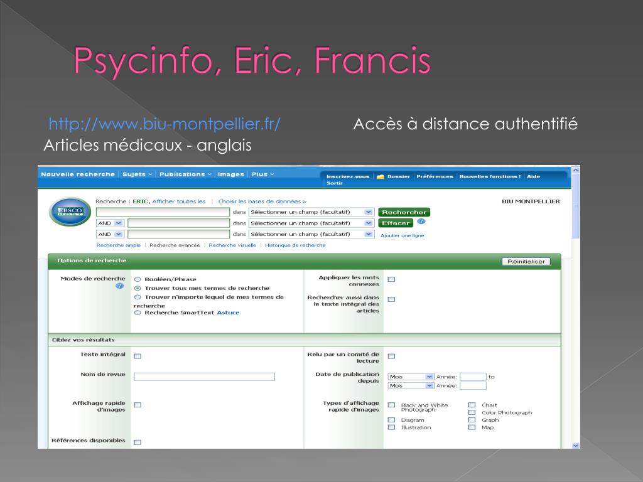643x482 pixels.
Task: Click the Recherche avancée text
Action: click(175, 245)
